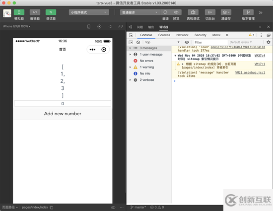Switch to the 调试器 tab
The width and height of the screenshot is (273, 211).
[163, 27]
